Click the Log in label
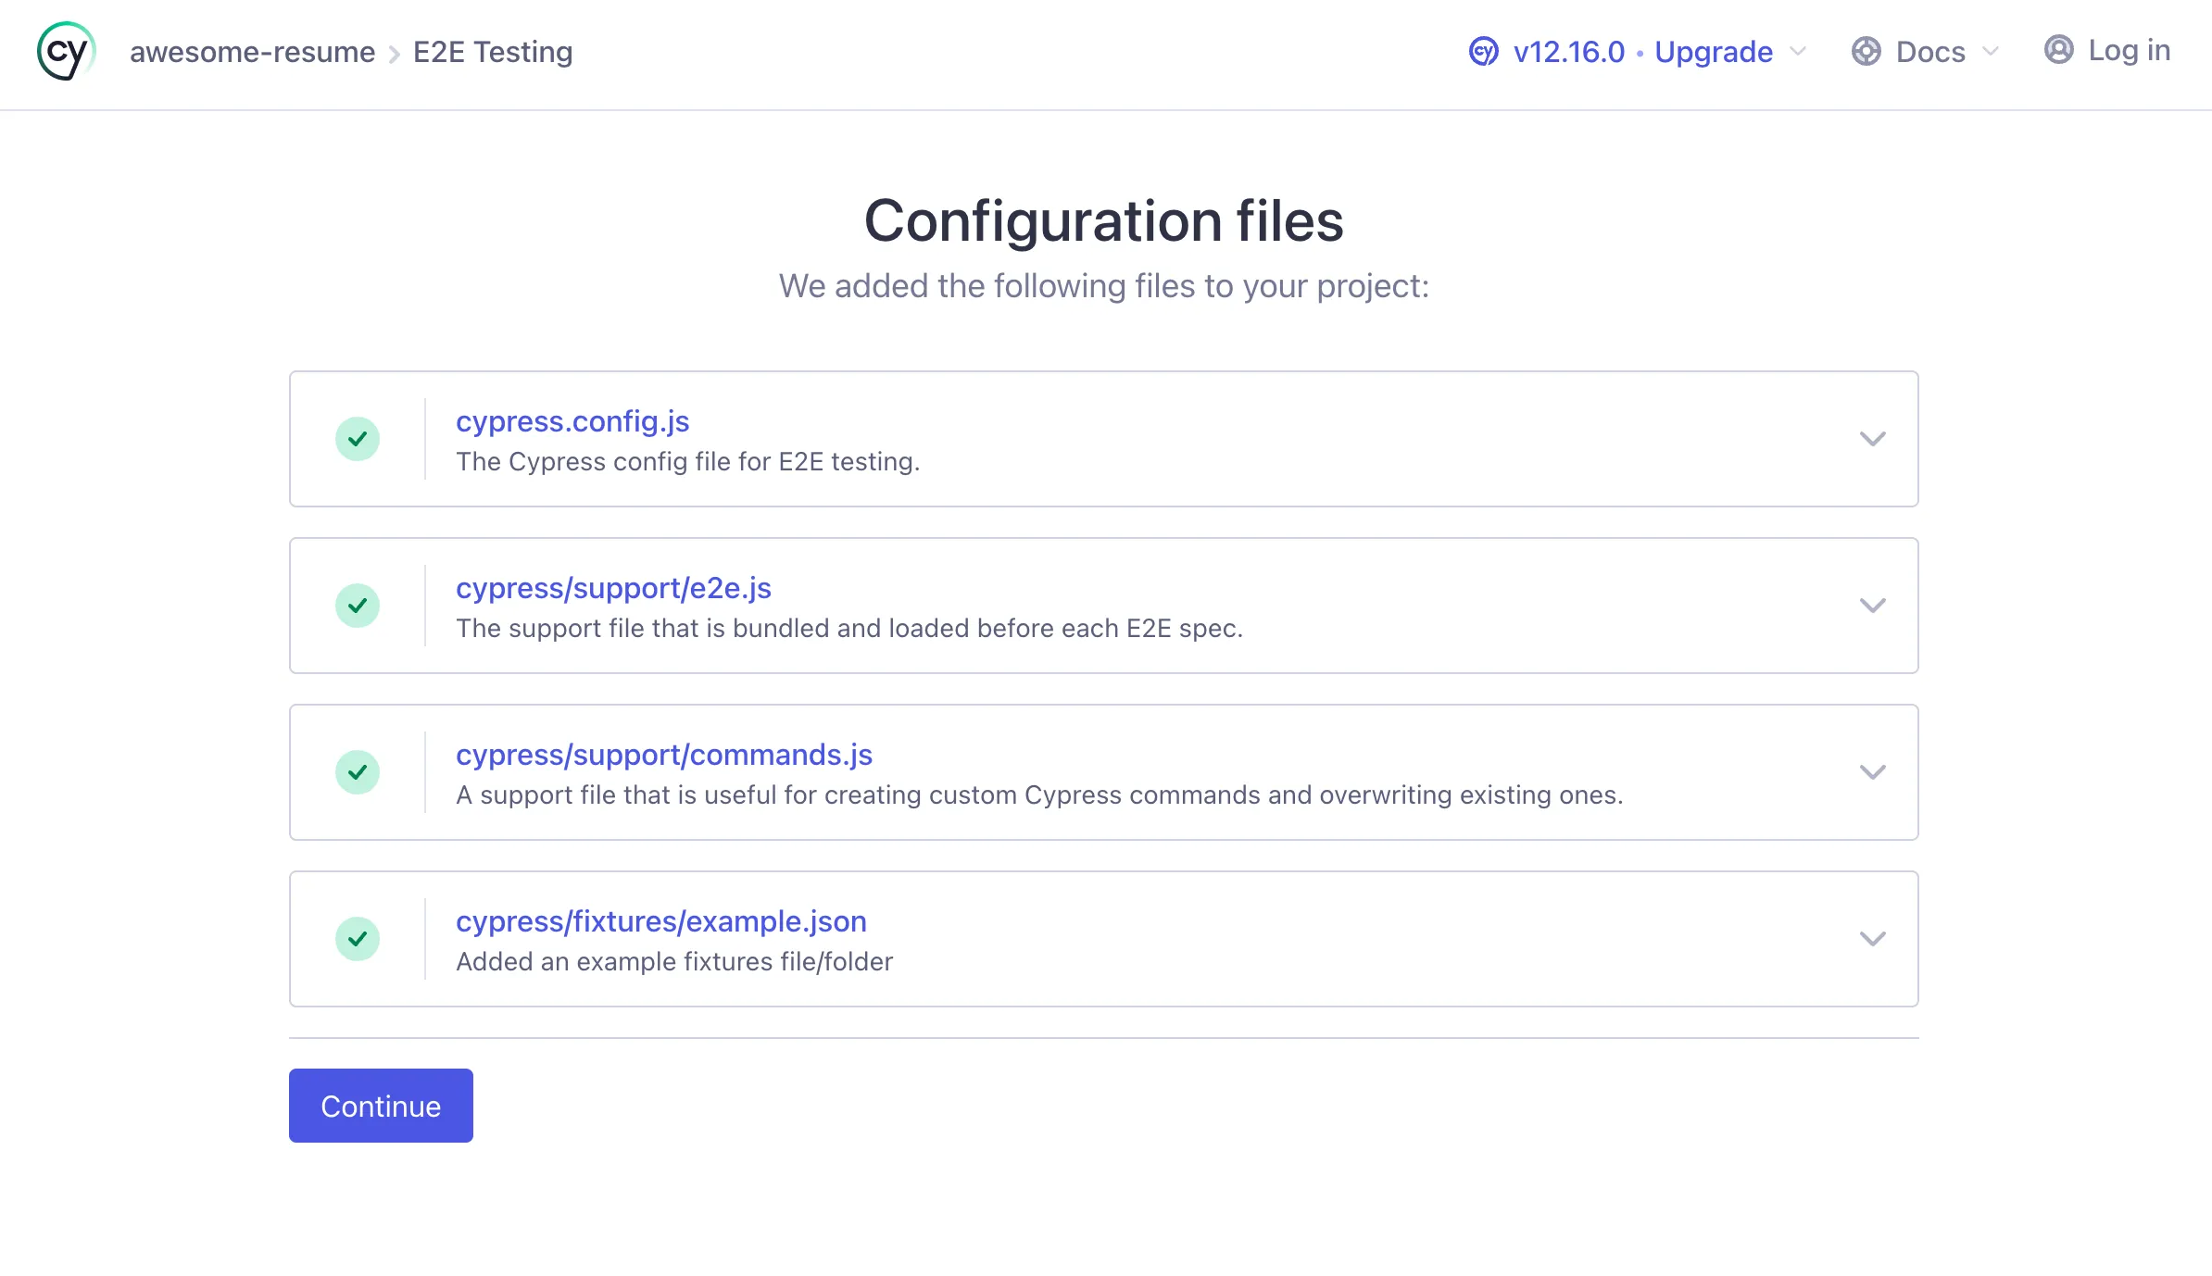Image resolution: width=2212 pixels, height=1276 pixels. 2130,50
